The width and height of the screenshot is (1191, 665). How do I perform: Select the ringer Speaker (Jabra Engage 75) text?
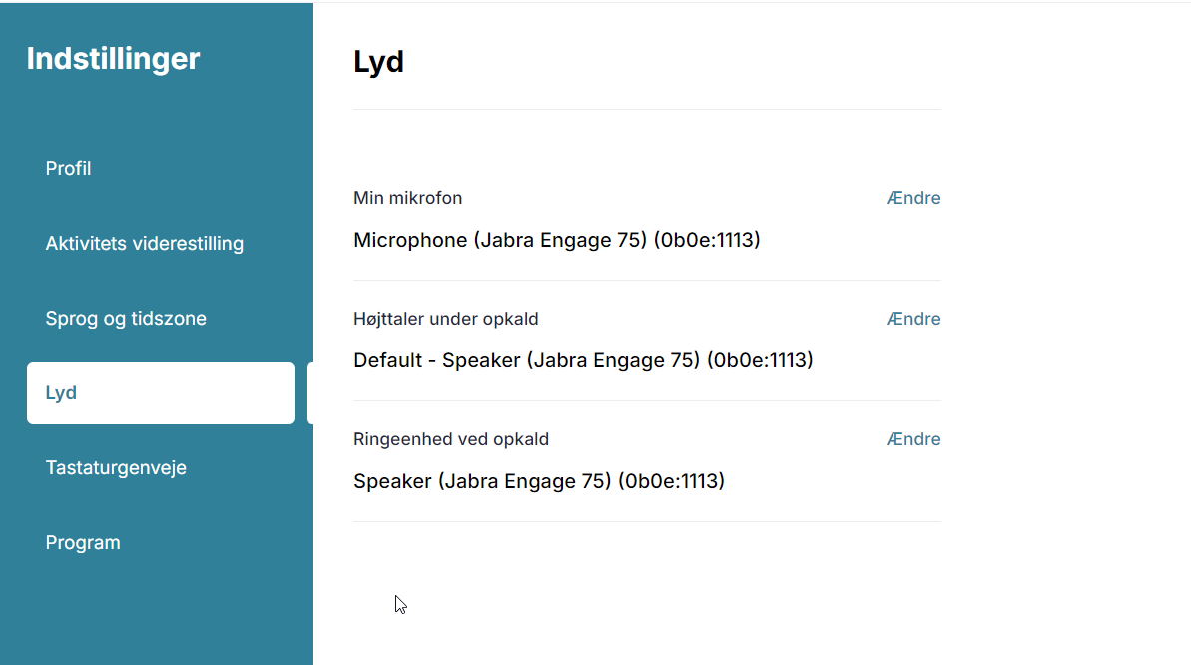pos(539,481)
